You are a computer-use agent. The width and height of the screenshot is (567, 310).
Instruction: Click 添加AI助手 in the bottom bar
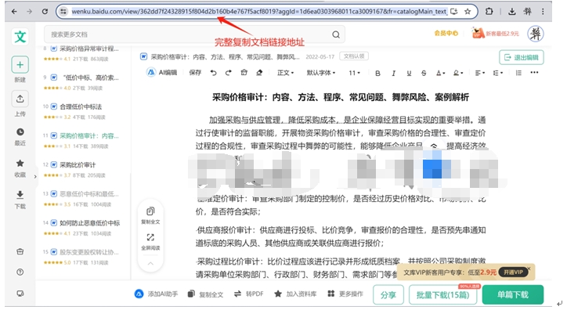(156, 294)
